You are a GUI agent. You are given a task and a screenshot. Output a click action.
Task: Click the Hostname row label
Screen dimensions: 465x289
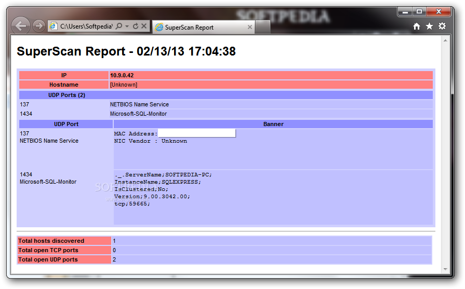(64, 85)
